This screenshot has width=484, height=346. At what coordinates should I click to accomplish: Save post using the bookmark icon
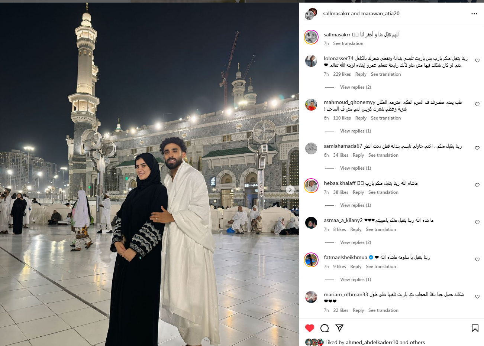pyautogui.click(x=475, y=328)
